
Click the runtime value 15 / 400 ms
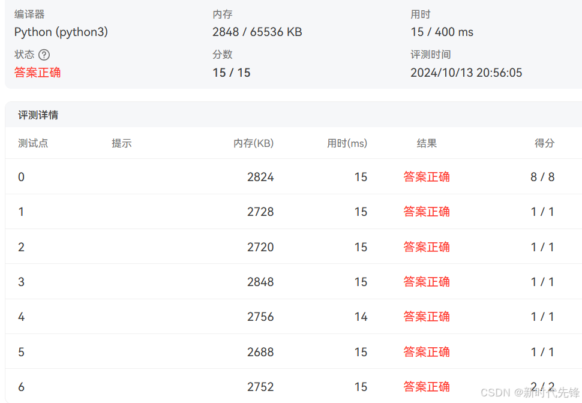442,32
